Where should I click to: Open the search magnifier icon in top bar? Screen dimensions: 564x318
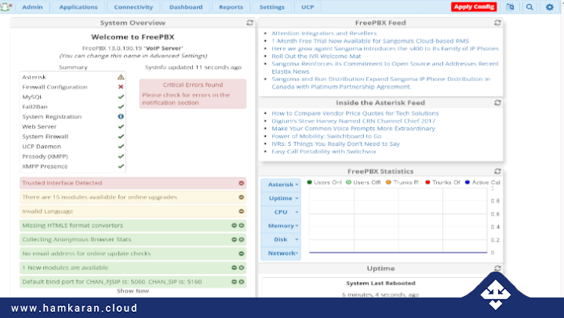point(529,7)
